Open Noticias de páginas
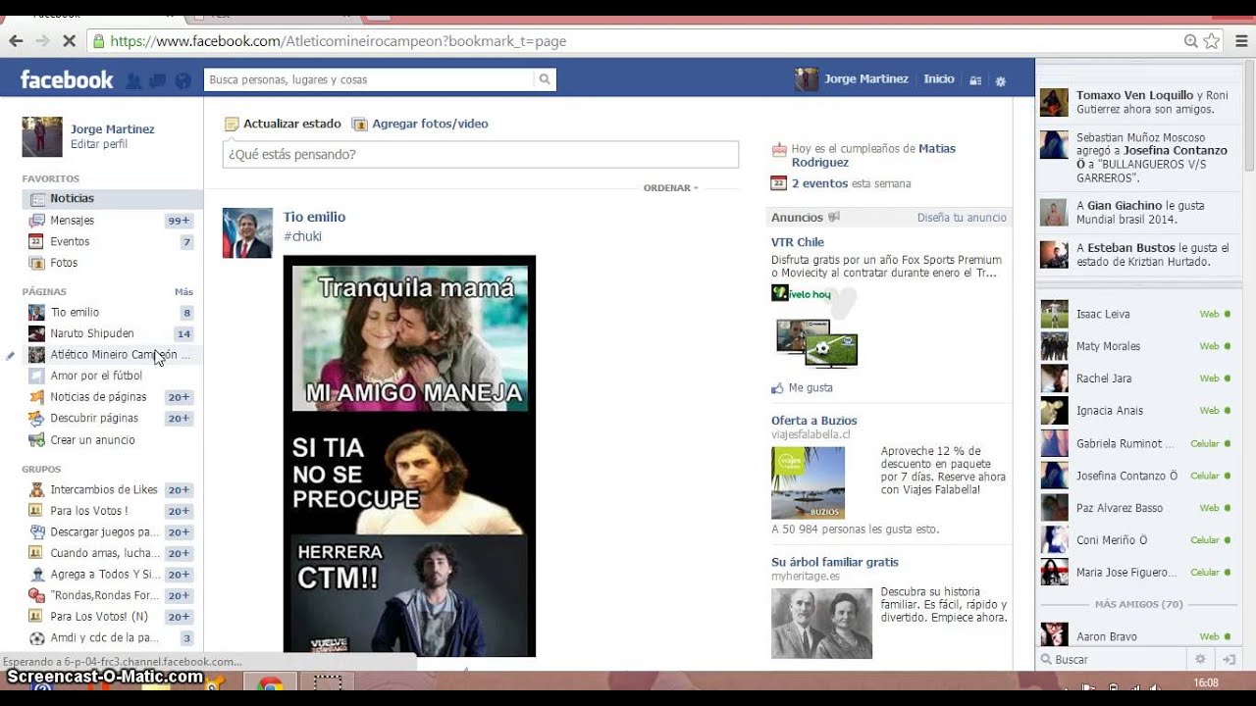This screenshot has width=1256, height=706. click(112, 397)
